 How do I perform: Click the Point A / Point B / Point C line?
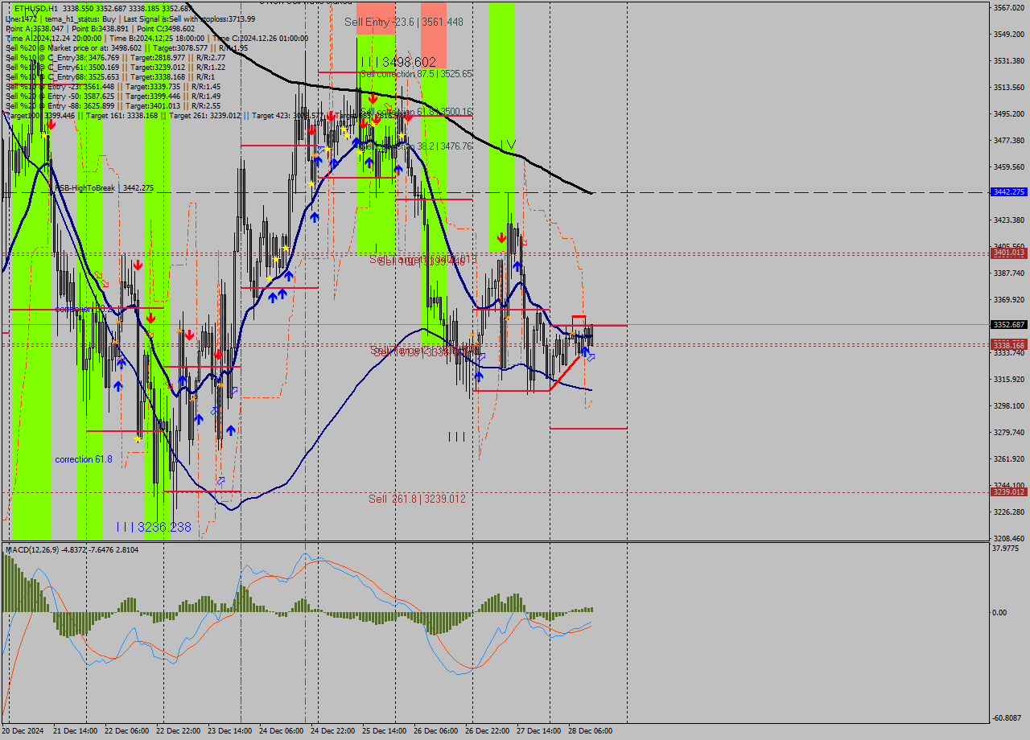click(x=101, y=28)
